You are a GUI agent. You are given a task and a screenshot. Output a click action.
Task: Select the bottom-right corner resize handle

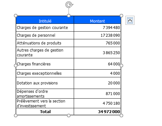click(121, 116)
